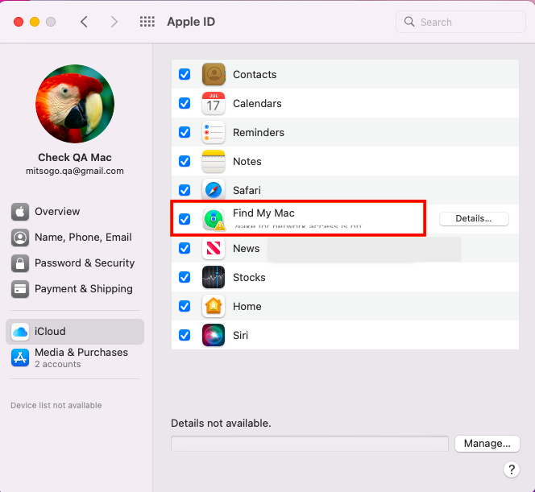
Task: Click the Manage... storage button
Action: (487, 443)
